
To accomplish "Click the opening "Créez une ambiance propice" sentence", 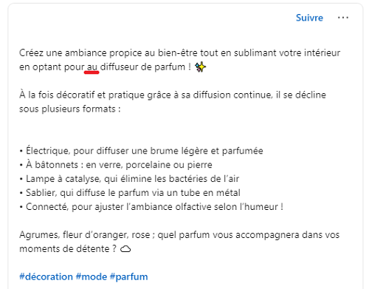I will point(180,60).
